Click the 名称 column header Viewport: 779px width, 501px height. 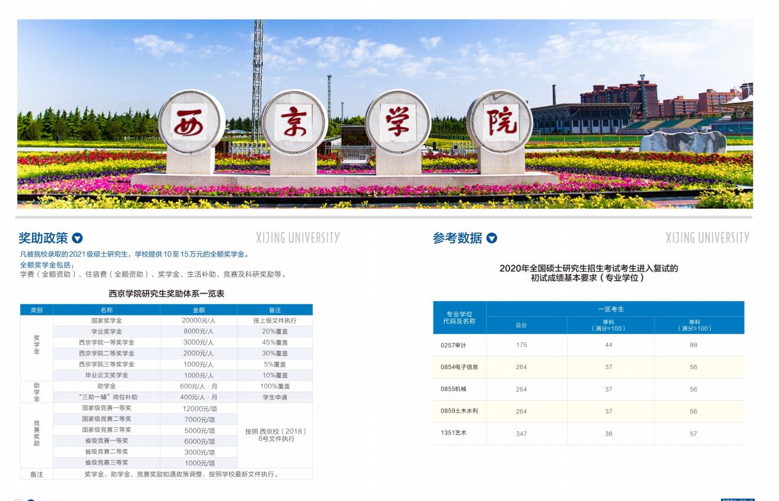[x=106, y=310]
